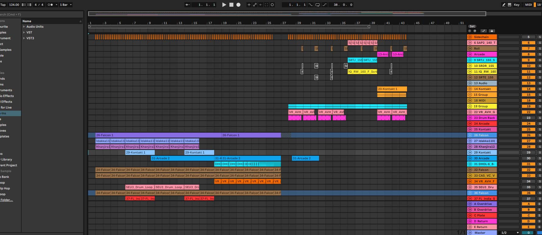Click the Add Folder link
Screen dimensions: 542x235
pos(6,200)
